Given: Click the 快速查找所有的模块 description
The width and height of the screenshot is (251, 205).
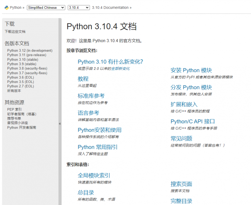Looking at the screenshot, I should pos(95,183).
